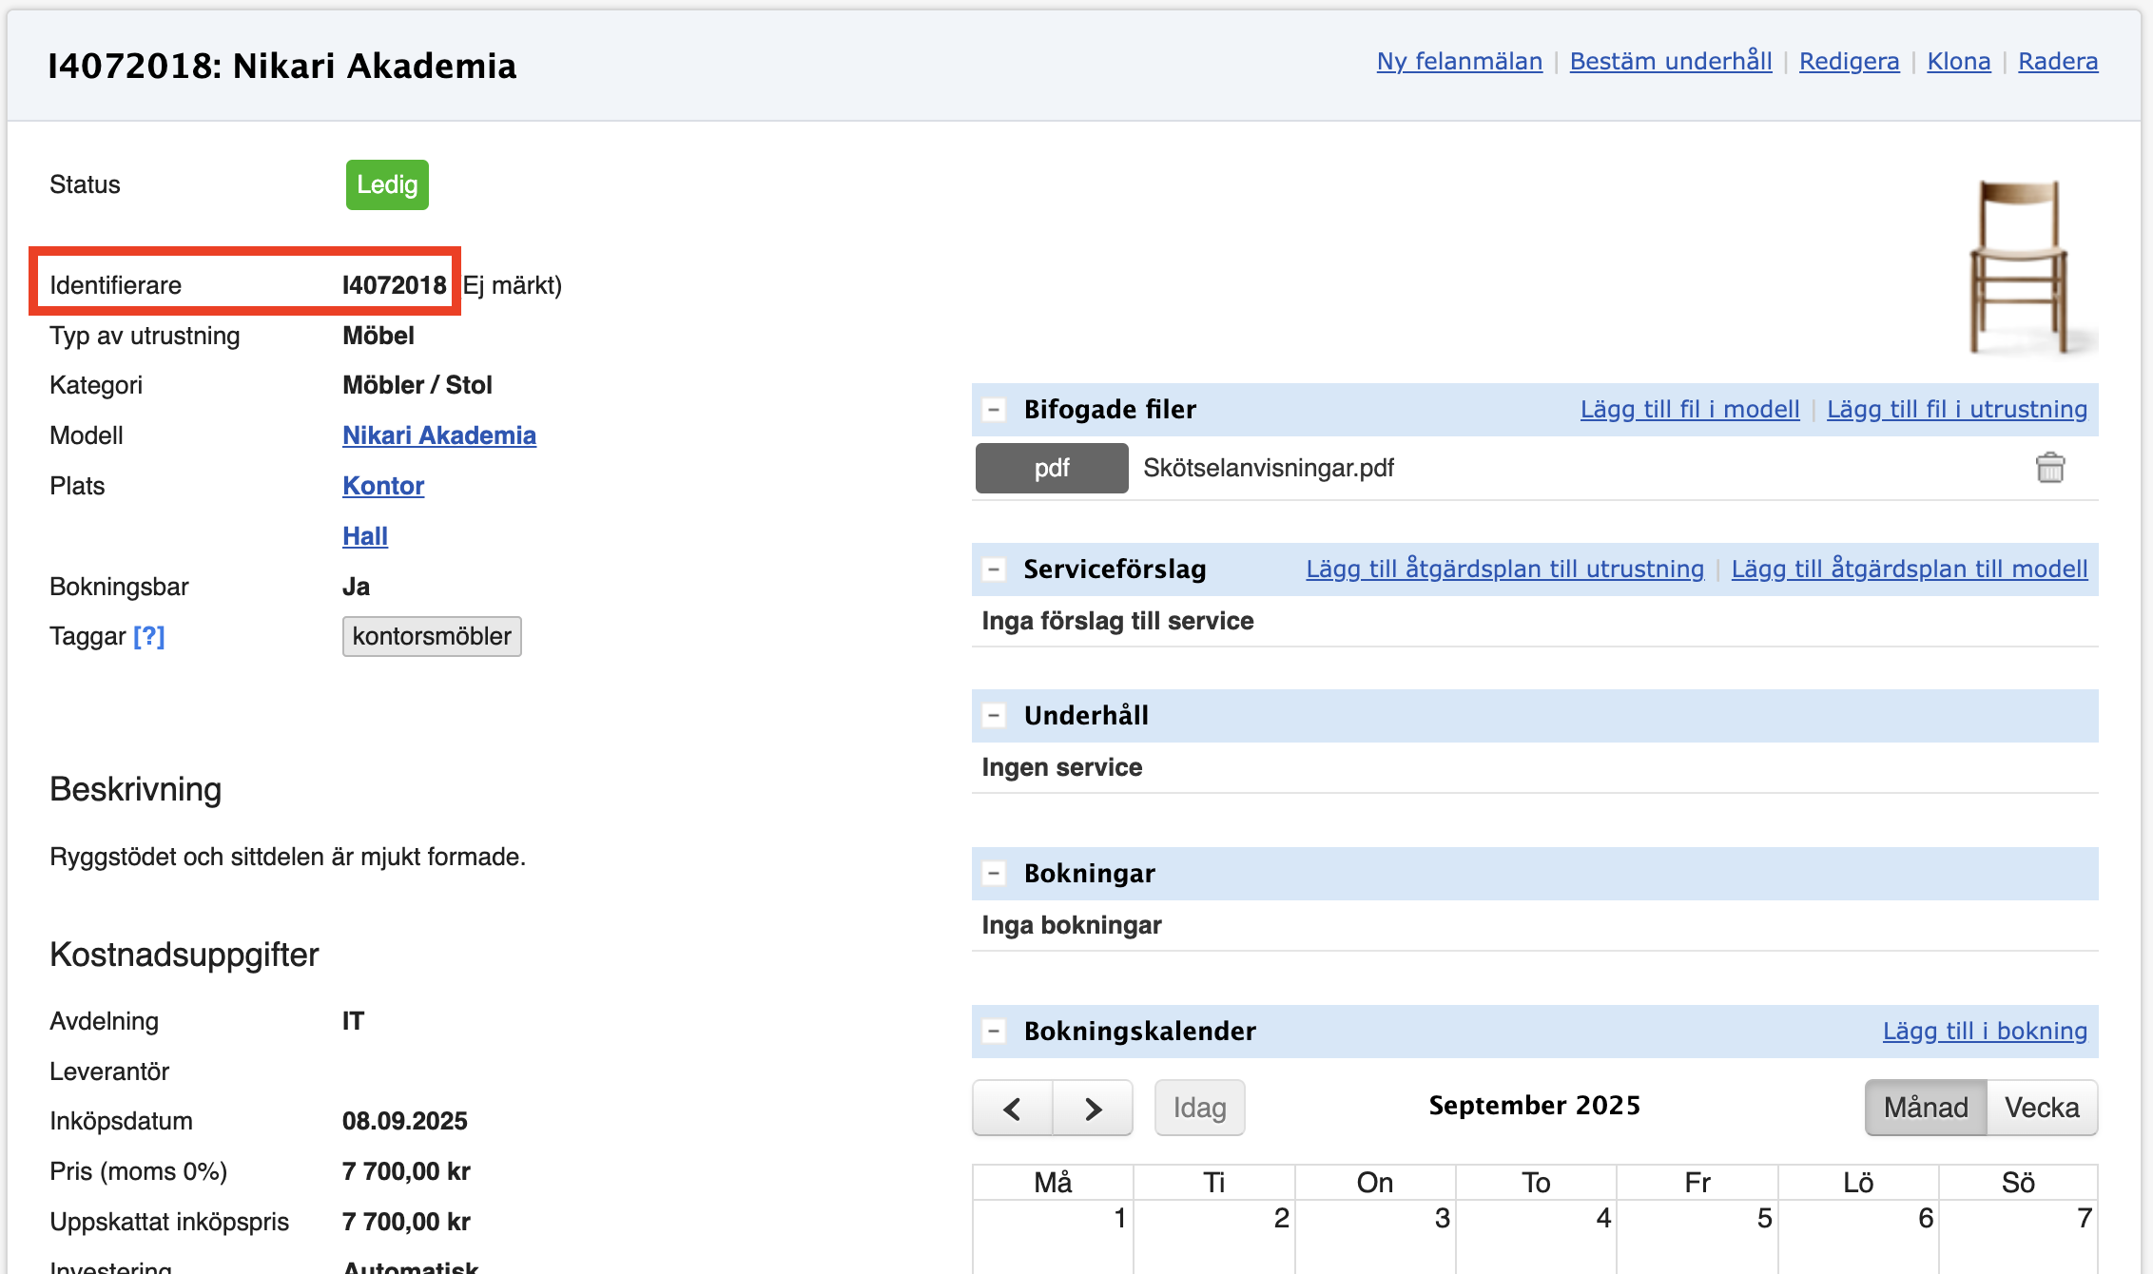Image resolution: width=2153 pixels, height=1274 pixels.
Task: Collapse the Bifogade filer section
Action: (x=994, y=410)
